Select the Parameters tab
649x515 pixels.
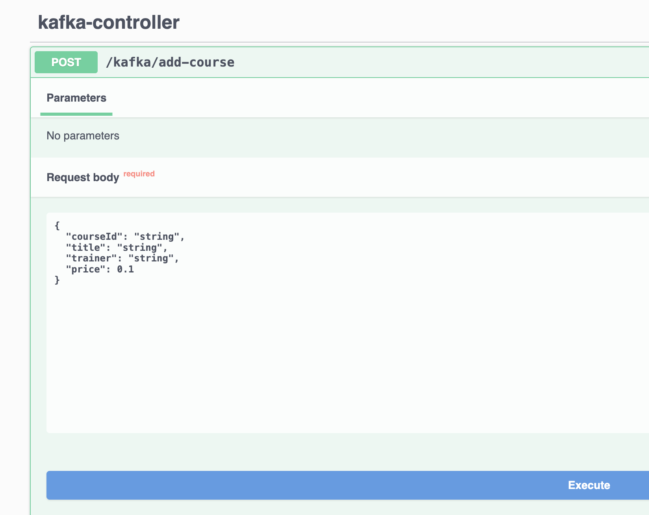click(x=76, y=98)
